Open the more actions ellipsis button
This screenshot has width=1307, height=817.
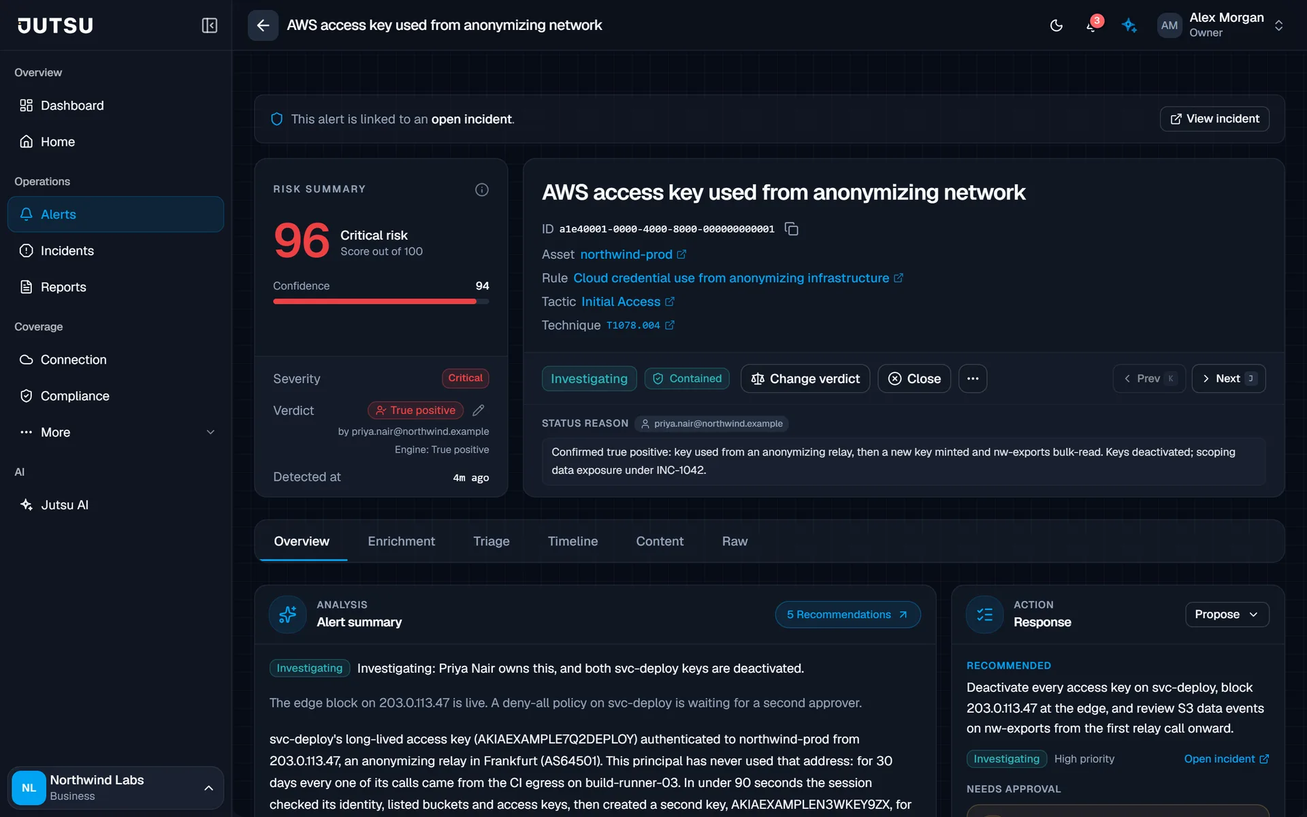pos(973,379)
